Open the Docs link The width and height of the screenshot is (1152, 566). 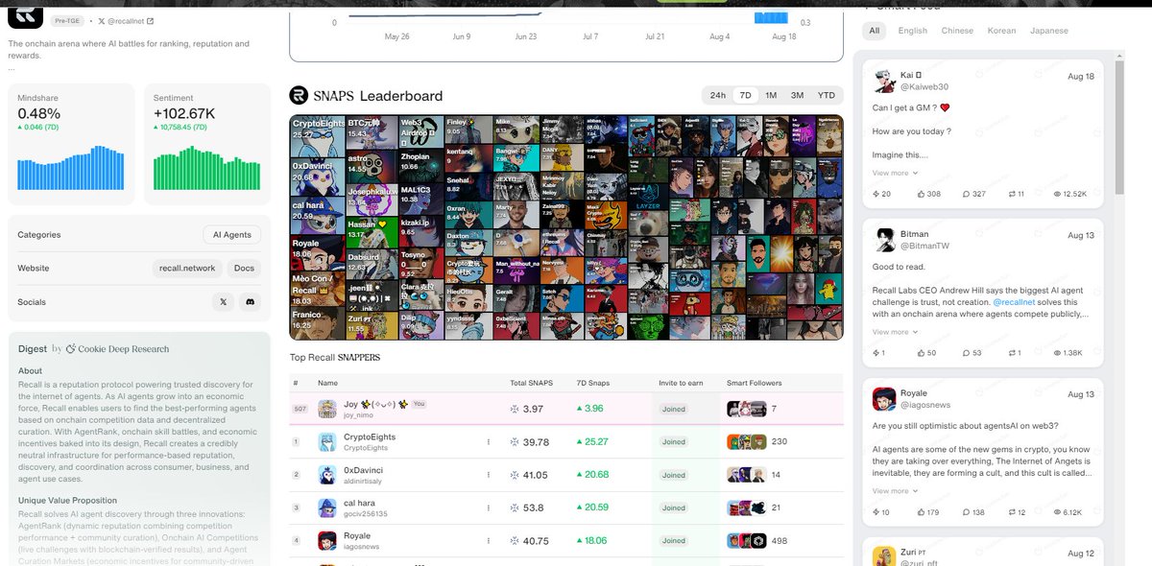(x=245, y=268)
